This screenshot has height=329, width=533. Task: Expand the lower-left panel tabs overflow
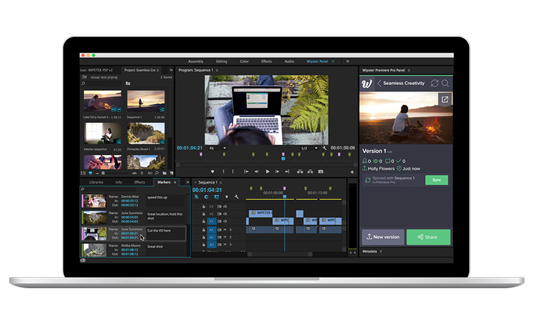[x=188, y=182]
